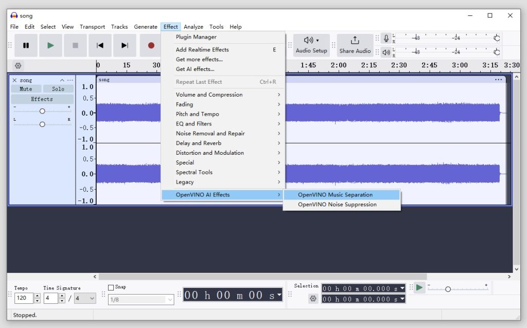This screenshot has width=527, height=328.
Task: Enable the Snap checkbox
Action: pos(111,287)
